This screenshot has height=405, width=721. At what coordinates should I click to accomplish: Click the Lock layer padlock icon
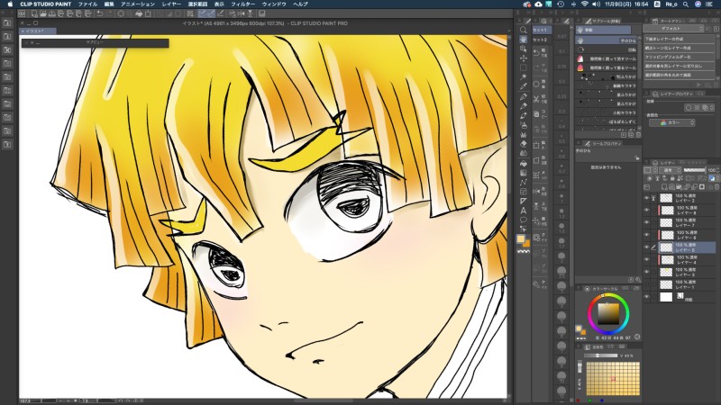coord(672,178)
